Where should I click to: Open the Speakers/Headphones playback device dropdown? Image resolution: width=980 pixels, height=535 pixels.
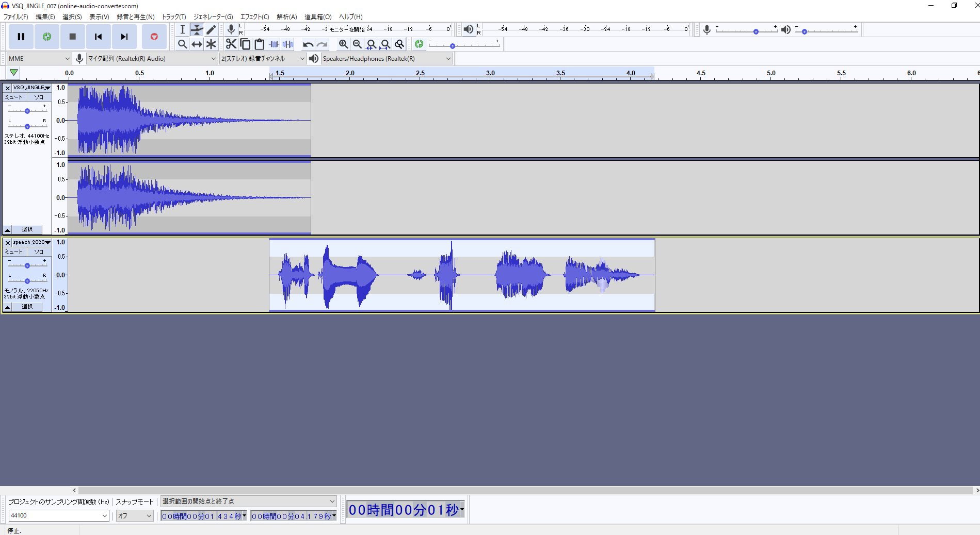click(x=387, y=58)
